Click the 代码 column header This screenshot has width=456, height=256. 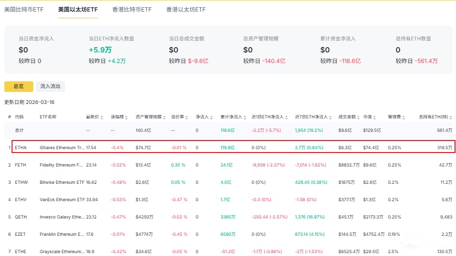coord(19,117)
